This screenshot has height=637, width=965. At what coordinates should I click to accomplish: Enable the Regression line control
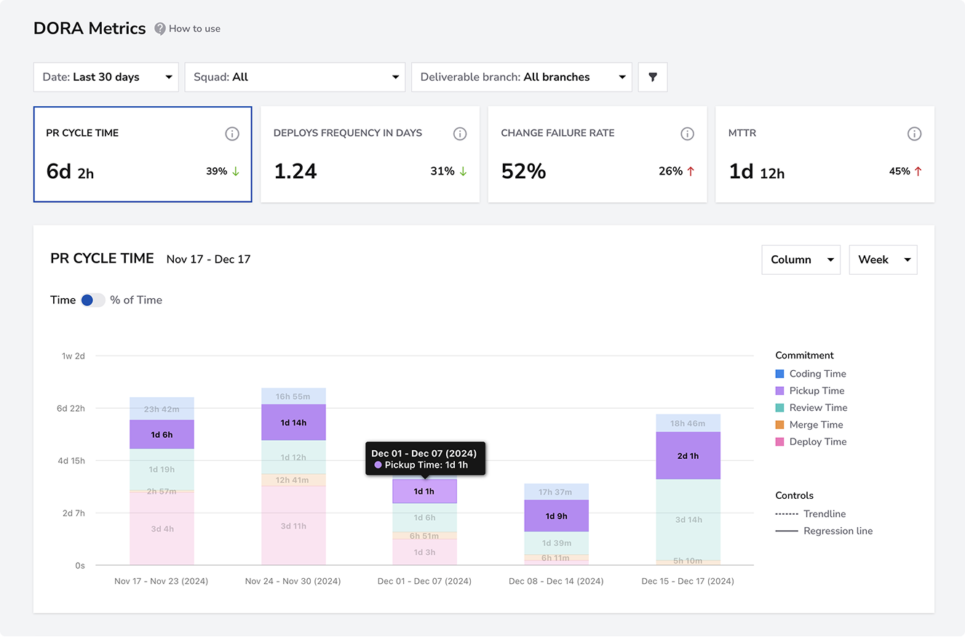click(x=825, y=532)
